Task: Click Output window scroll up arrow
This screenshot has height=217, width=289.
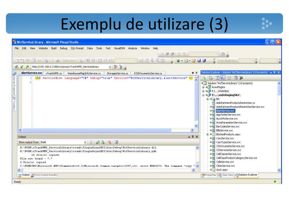Action: point(197,148)
